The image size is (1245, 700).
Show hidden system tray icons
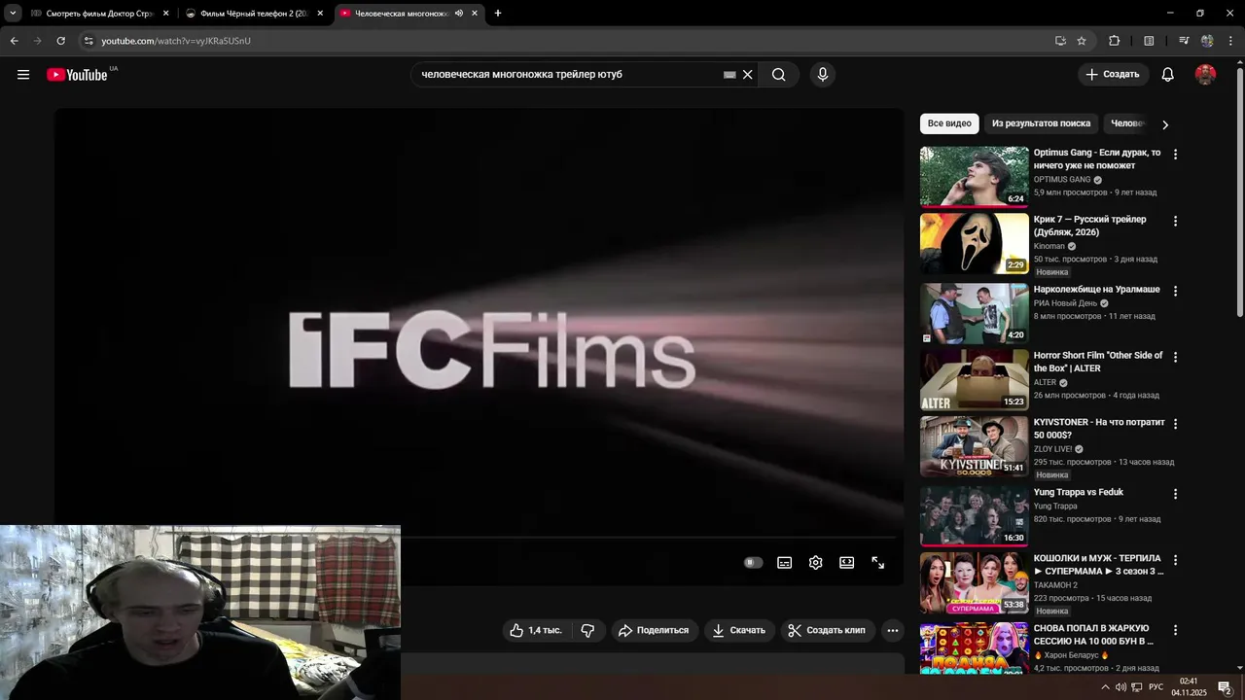(x=1105, y=687)
